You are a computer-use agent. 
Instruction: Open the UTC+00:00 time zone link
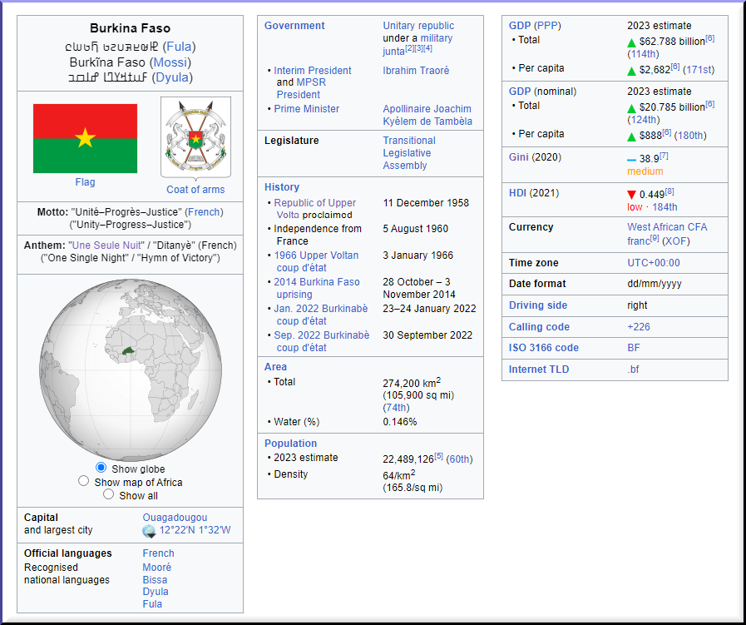(653, 263)
